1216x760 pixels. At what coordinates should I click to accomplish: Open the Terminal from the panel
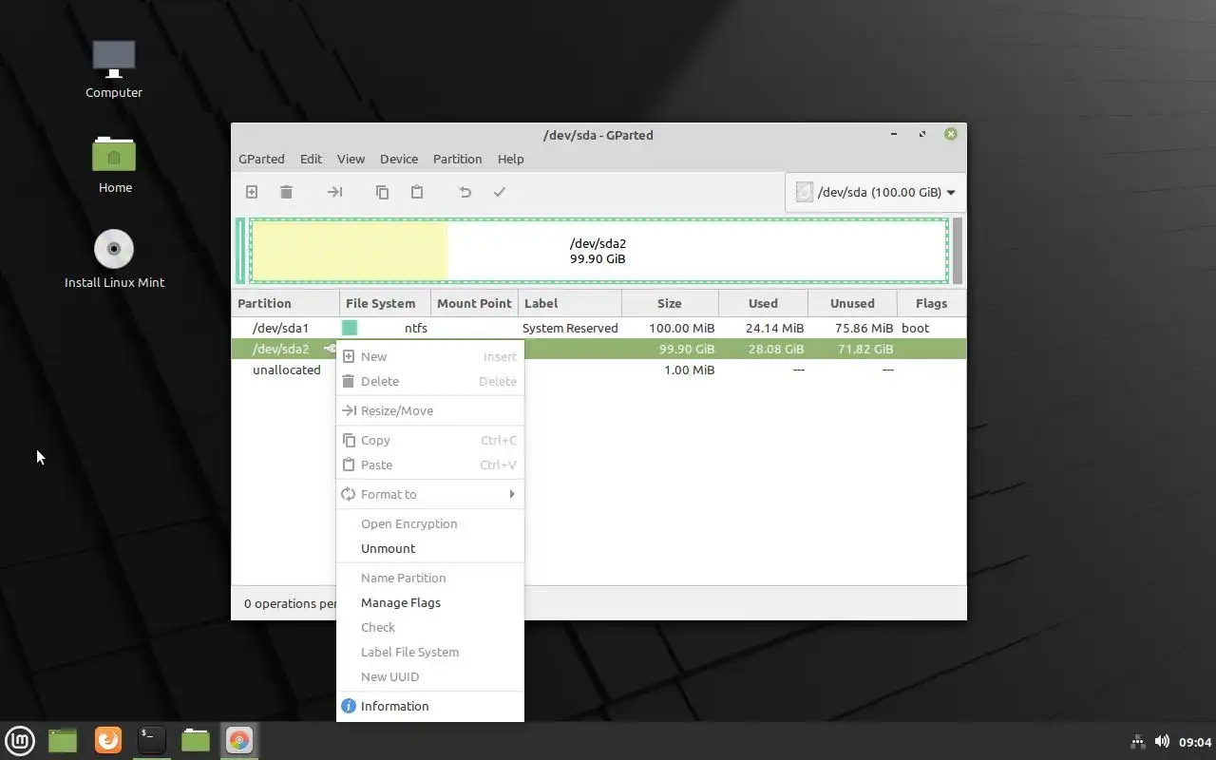[152, 740]
